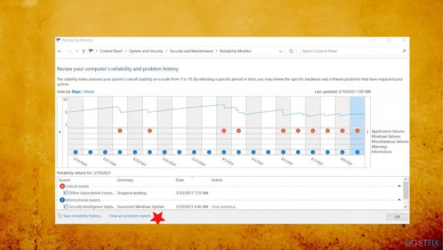Screen dimensions: 443x250
Task: Select the application failure icon for 3/1/2021
Action: (224, 131)
